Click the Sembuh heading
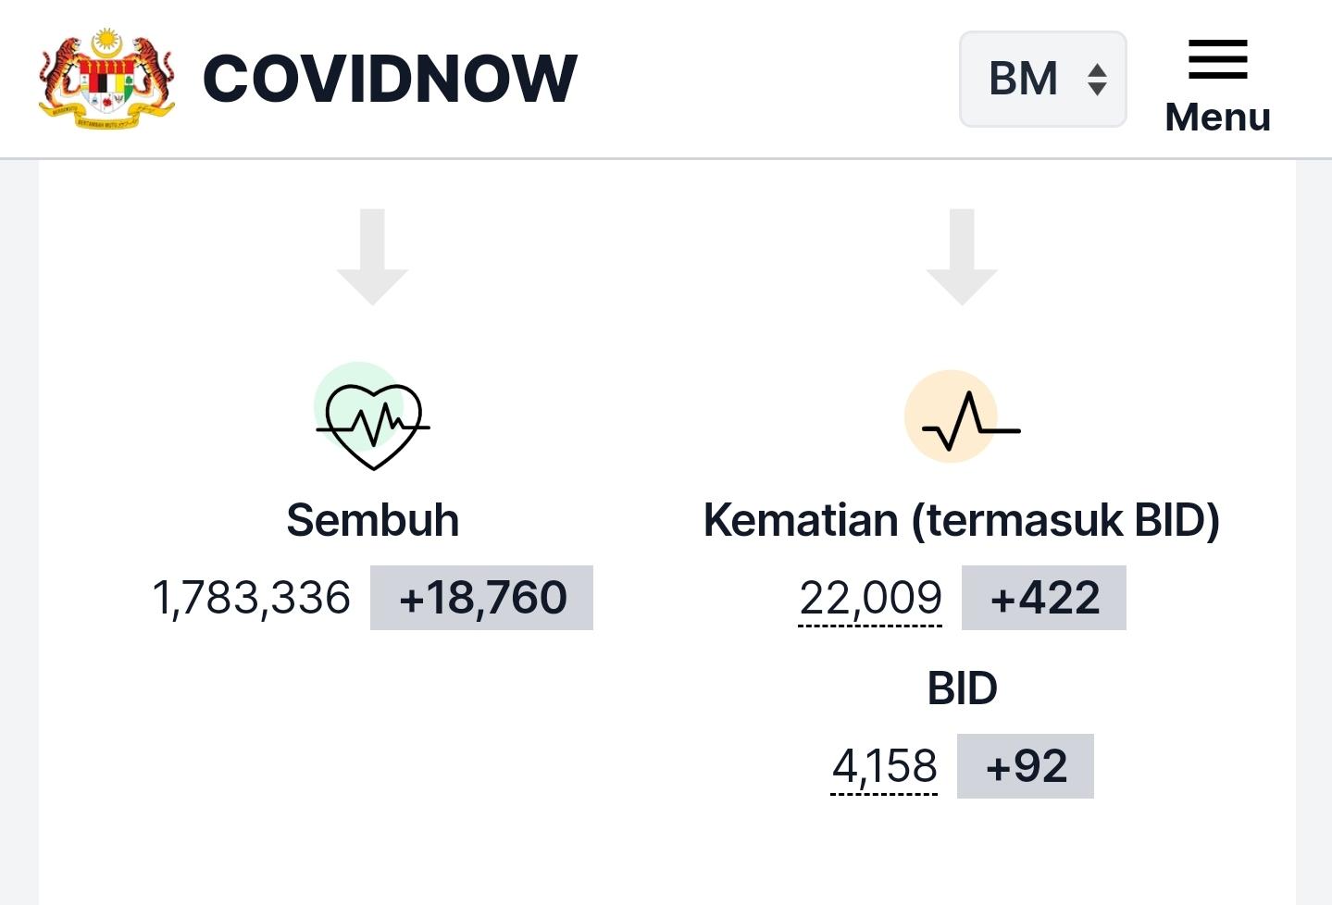Image resolution: width=1332 pixels, height=905 pixels. [x=372, y=520]
